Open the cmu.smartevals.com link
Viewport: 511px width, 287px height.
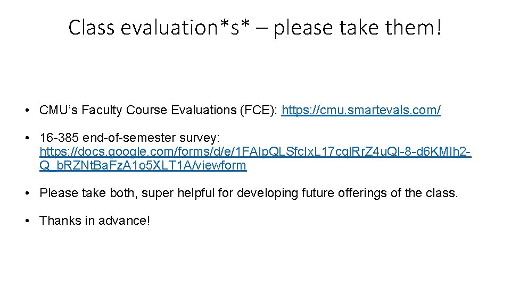click(361, 111)
